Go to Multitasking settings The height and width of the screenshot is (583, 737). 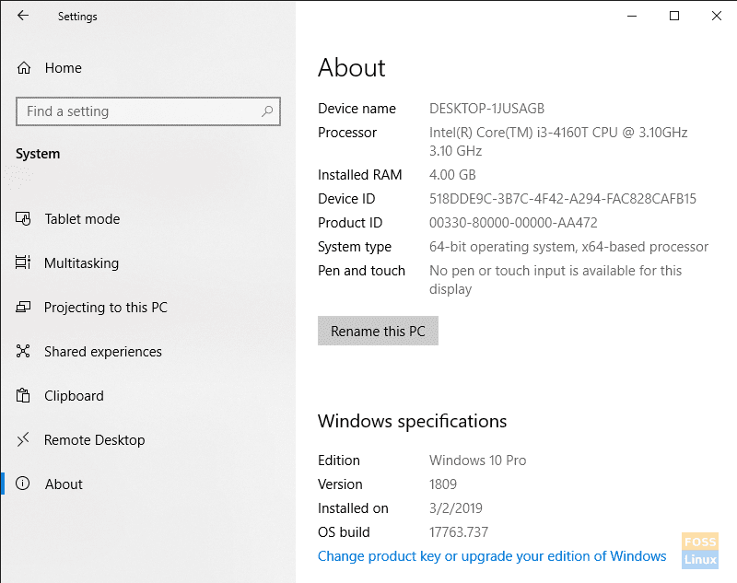pos(81,263)
